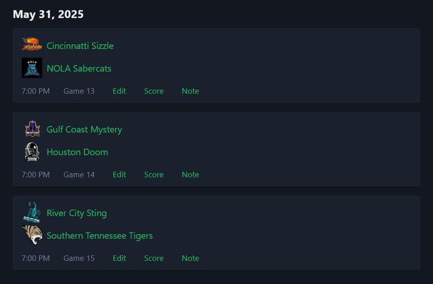433x284 pixels.
Task: Click the Southern Tennessee Tigers logo
Action: click(32, 235)
